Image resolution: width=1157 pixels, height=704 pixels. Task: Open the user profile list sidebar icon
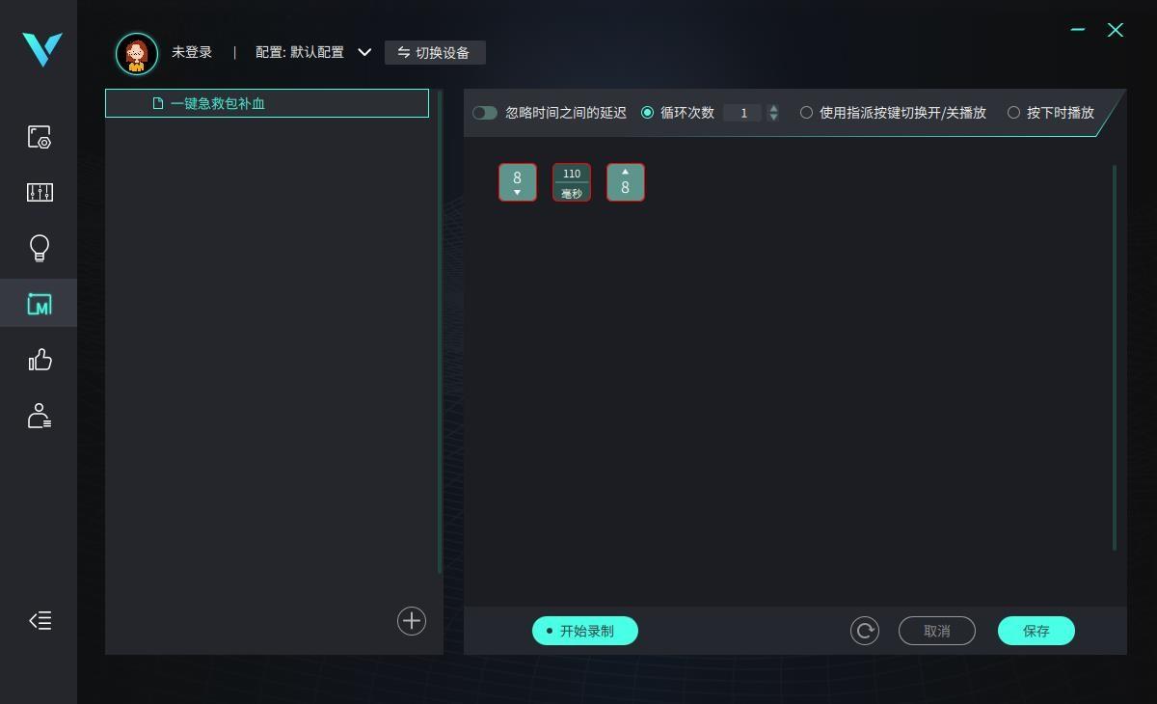40,416
